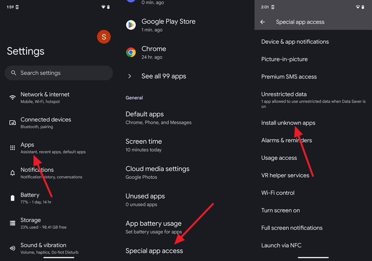This screenshot has height=261, width=372.
Task: Tap navigation handle on Settings screen
Action: 59,257
